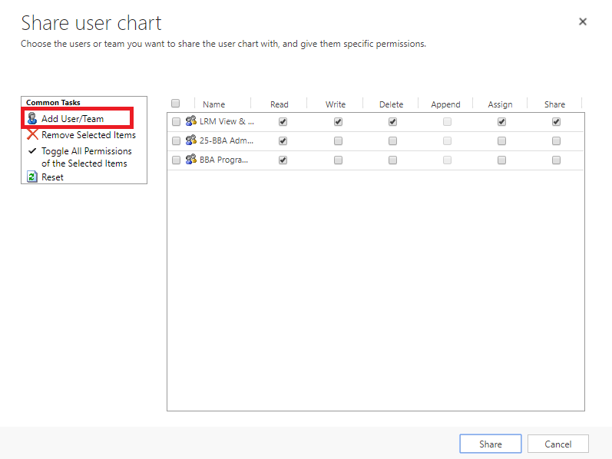Click the red X Remove Selected Items icon
Screen dimensions: 612x459
tap(32, 135)
